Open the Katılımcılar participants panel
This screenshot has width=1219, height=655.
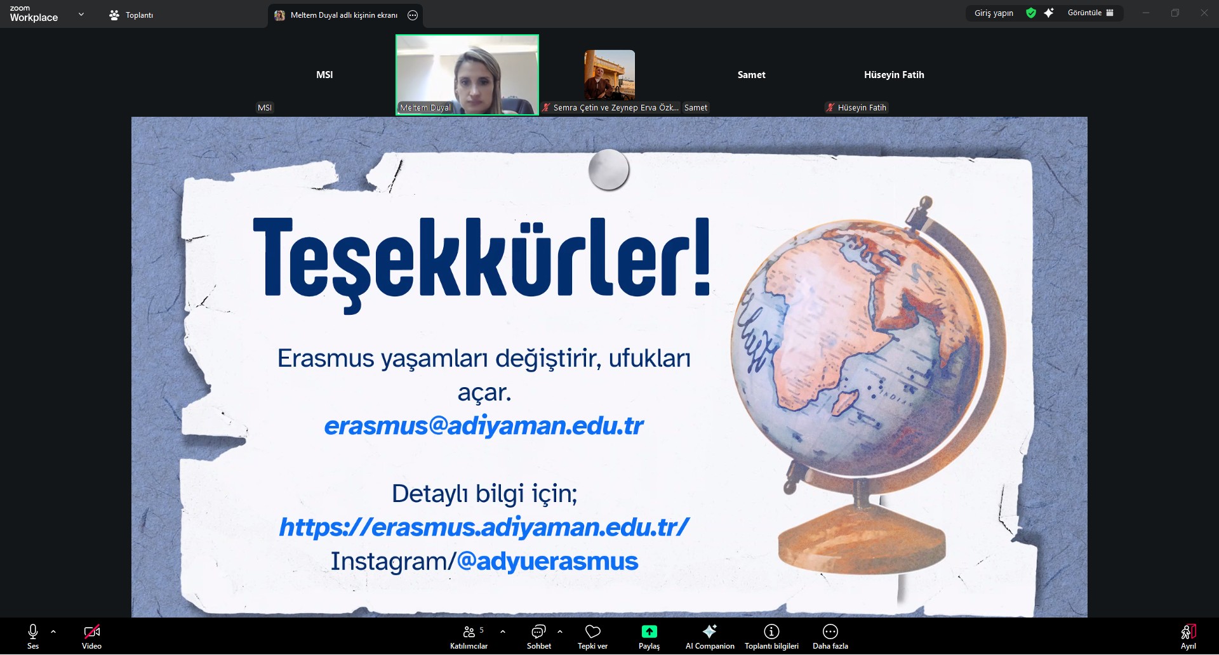click(x=469, y=636)
